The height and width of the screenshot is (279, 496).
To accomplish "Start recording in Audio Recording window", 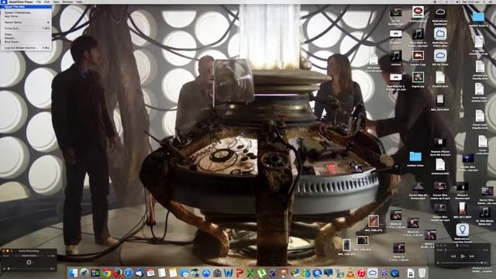I will click(x=29, y=262).
